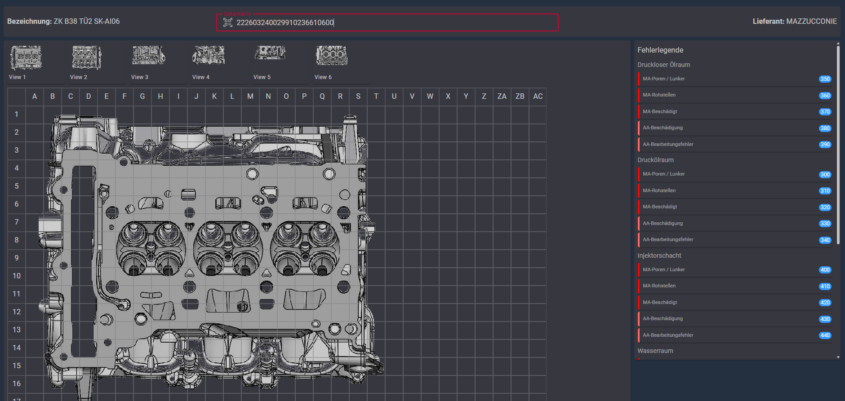Click column header M in grid
This screenshot has width=845, height=401.
pos(250,97)
